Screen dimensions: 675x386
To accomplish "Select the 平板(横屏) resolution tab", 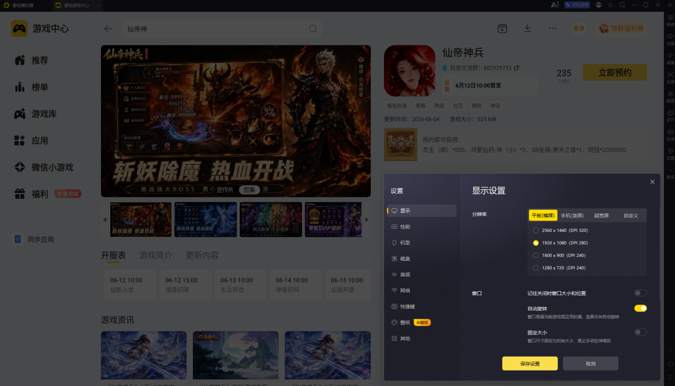I will (543, 215).
